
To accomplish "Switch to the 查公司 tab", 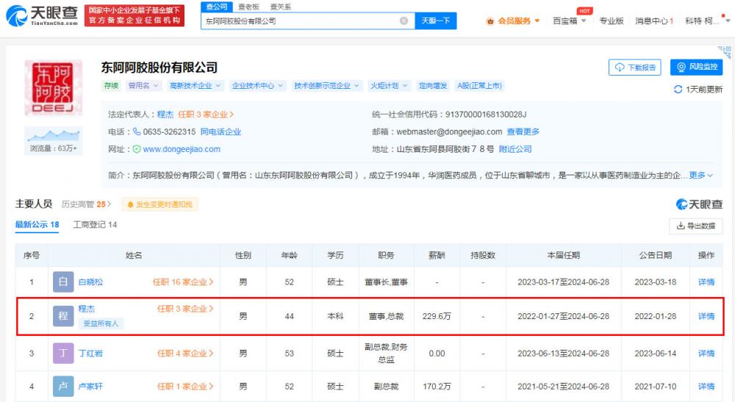I will tap(217, 7).
